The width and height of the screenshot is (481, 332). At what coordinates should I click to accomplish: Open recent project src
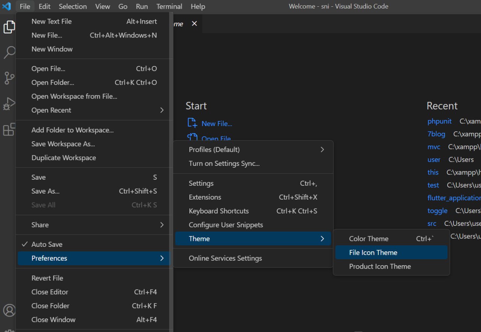point(432,223)
